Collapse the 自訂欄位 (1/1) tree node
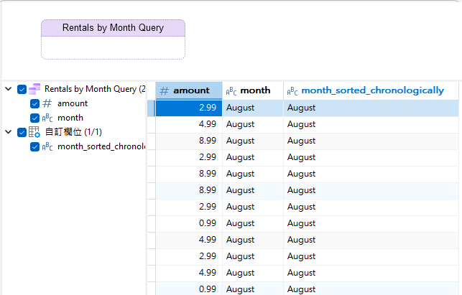 (8, 132)
